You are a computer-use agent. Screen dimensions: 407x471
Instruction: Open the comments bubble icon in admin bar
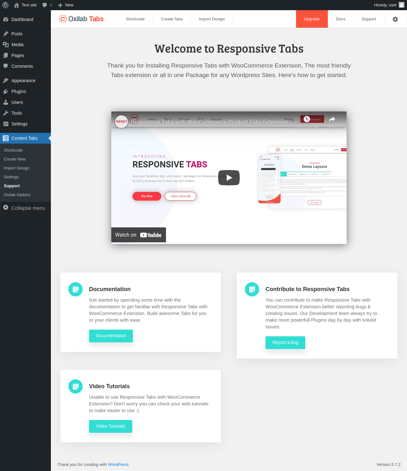point(45,5)
